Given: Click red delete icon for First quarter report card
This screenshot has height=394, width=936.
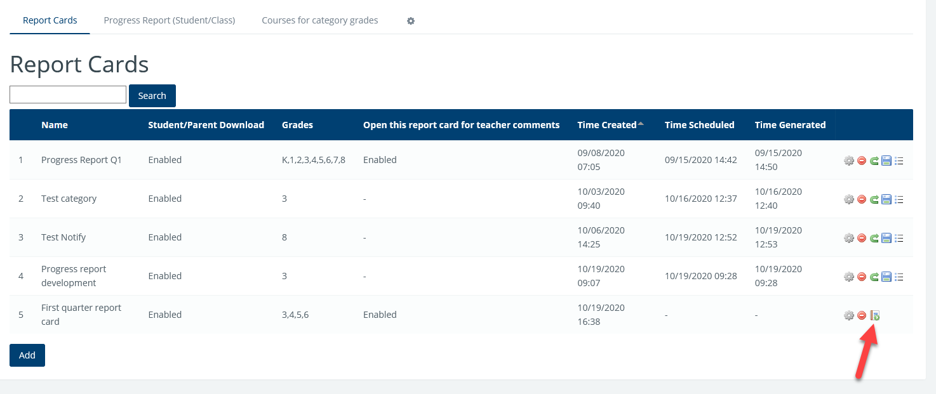Looking at the screenshot, I should 862,315.
